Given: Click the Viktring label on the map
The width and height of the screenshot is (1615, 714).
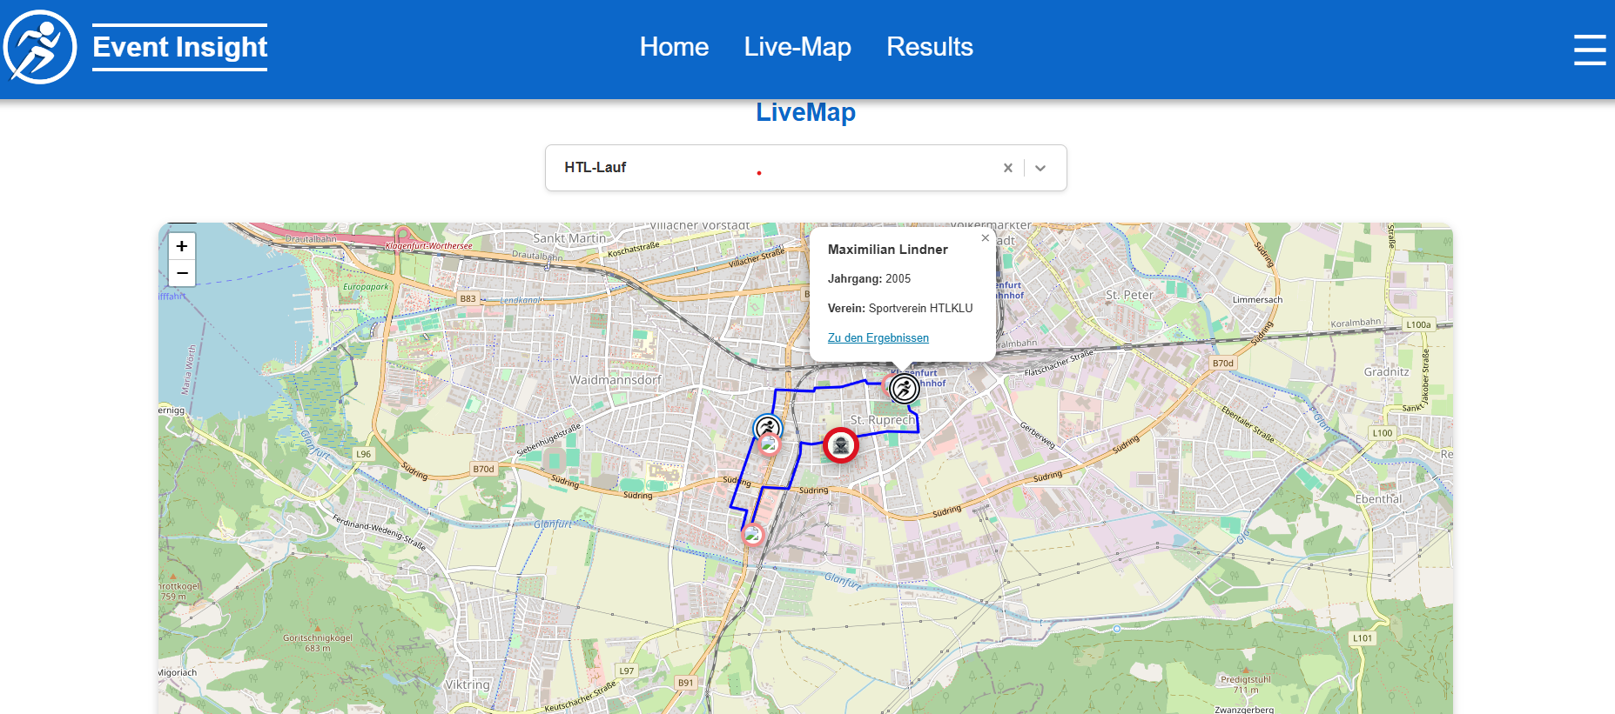Looking at the screenshot, I should tap(468, 684).
